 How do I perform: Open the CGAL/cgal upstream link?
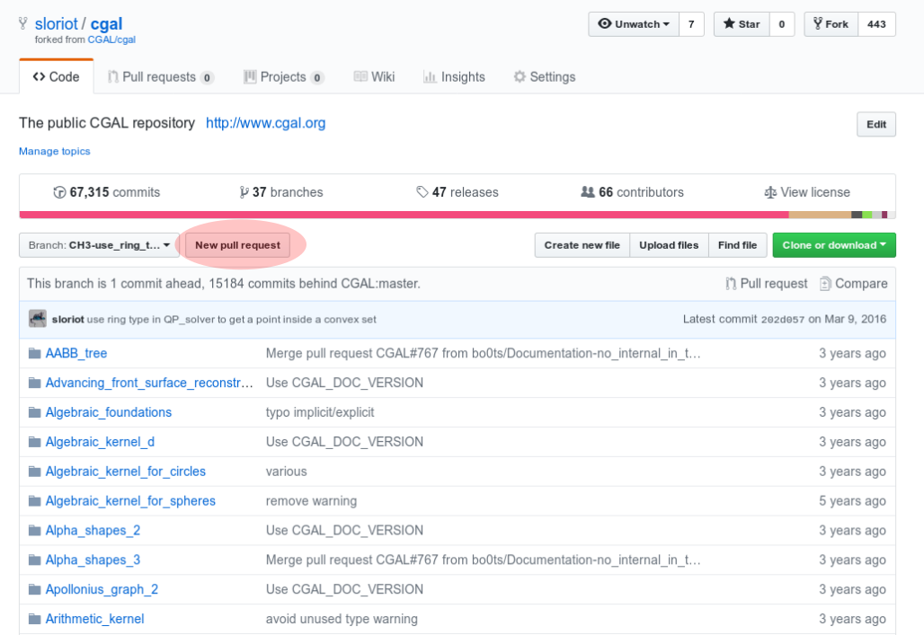tap(111, 40)
